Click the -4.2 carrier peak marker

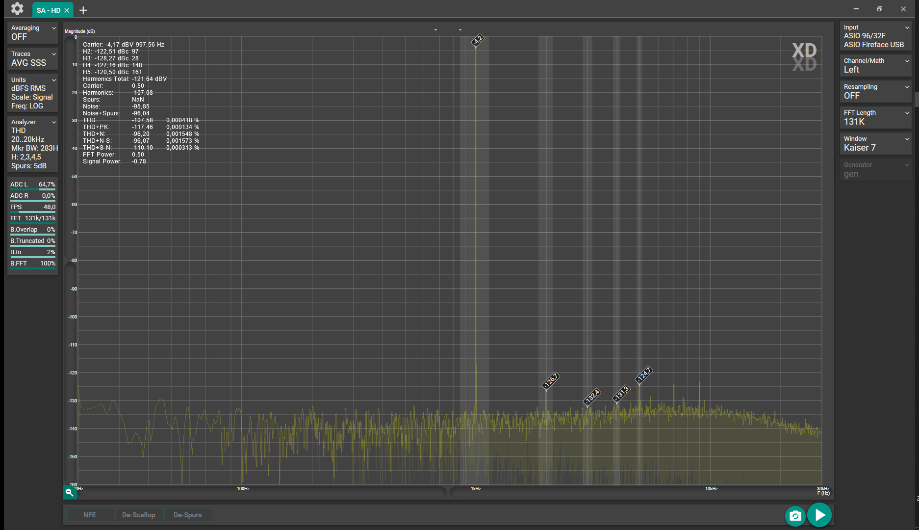(478, 40)
